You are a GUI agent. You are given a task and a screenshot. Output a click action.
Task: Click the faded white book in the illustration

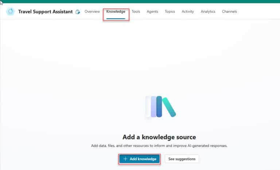(148, 106)
